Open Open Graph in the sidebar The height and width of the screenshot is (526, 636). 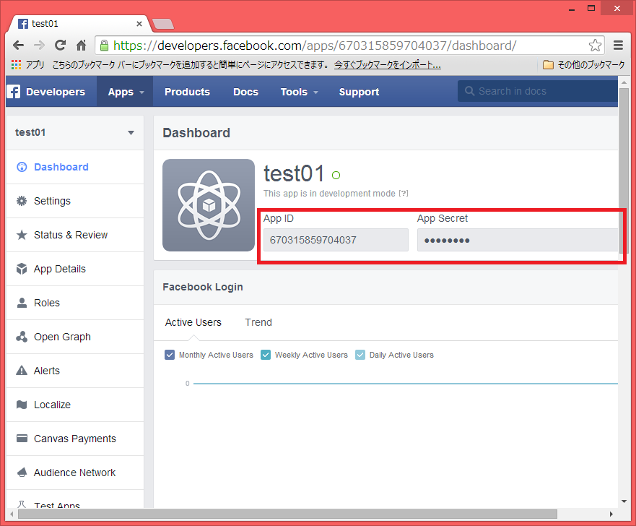pos(75,337)
